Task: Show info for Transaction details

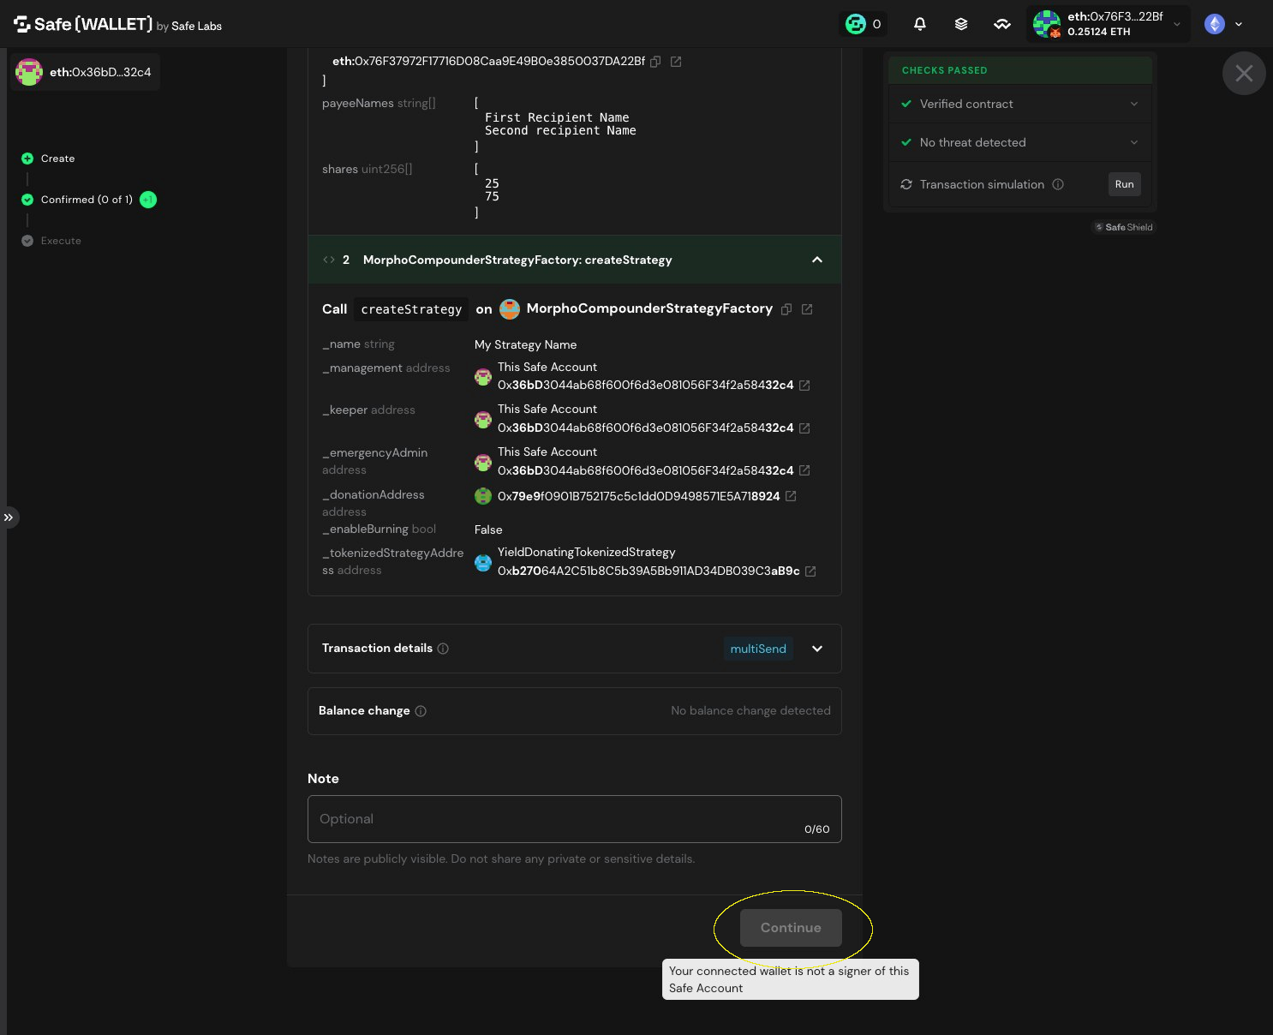Action: point(443,649)
